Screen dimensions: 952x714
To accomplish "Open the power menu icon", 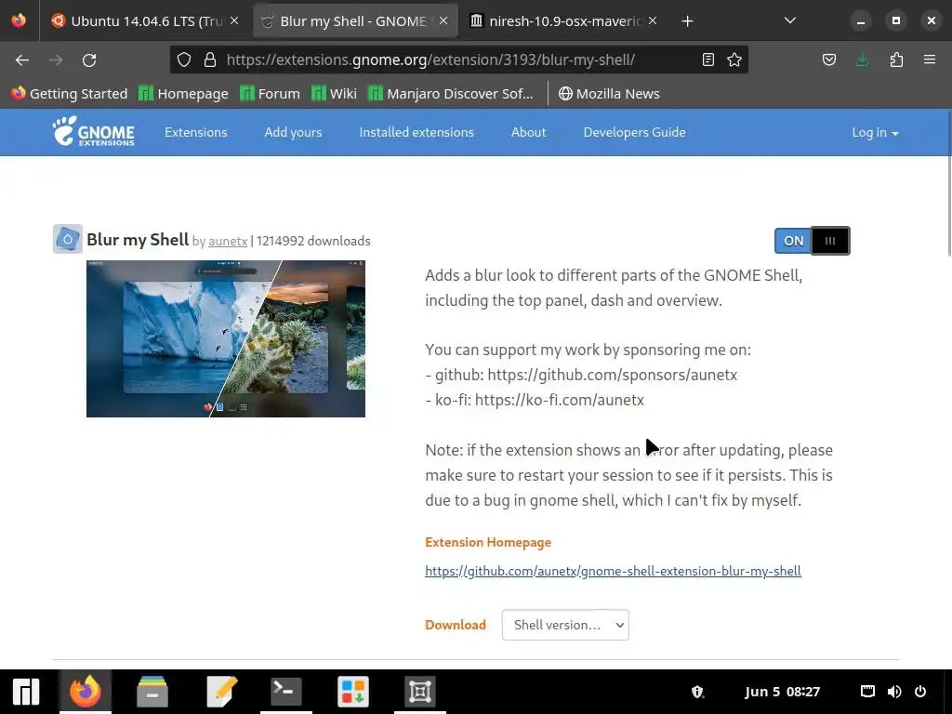I will tap(920, 692).
